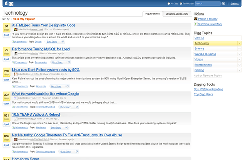
Task: Click the green Submit a New Story icon
Action: pos(196,24)
